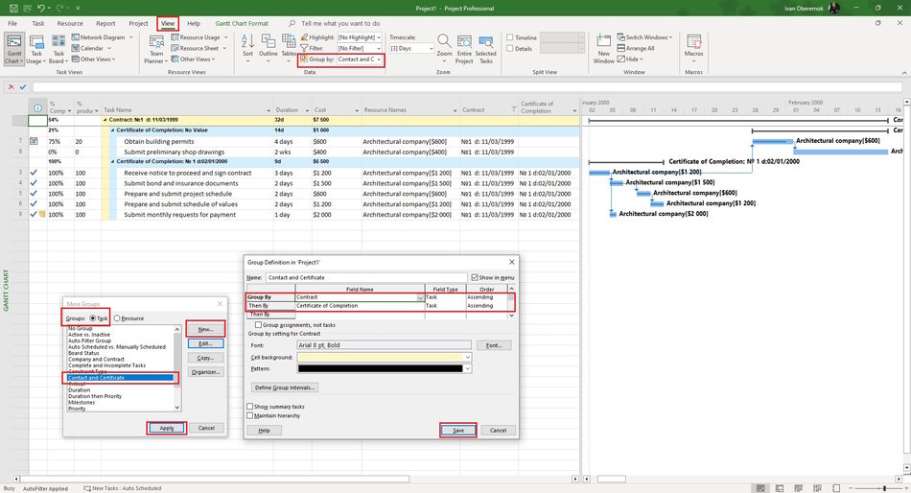Click the New... button in More Groups
This screenshot has width=911, height=493.
[205, 329]
